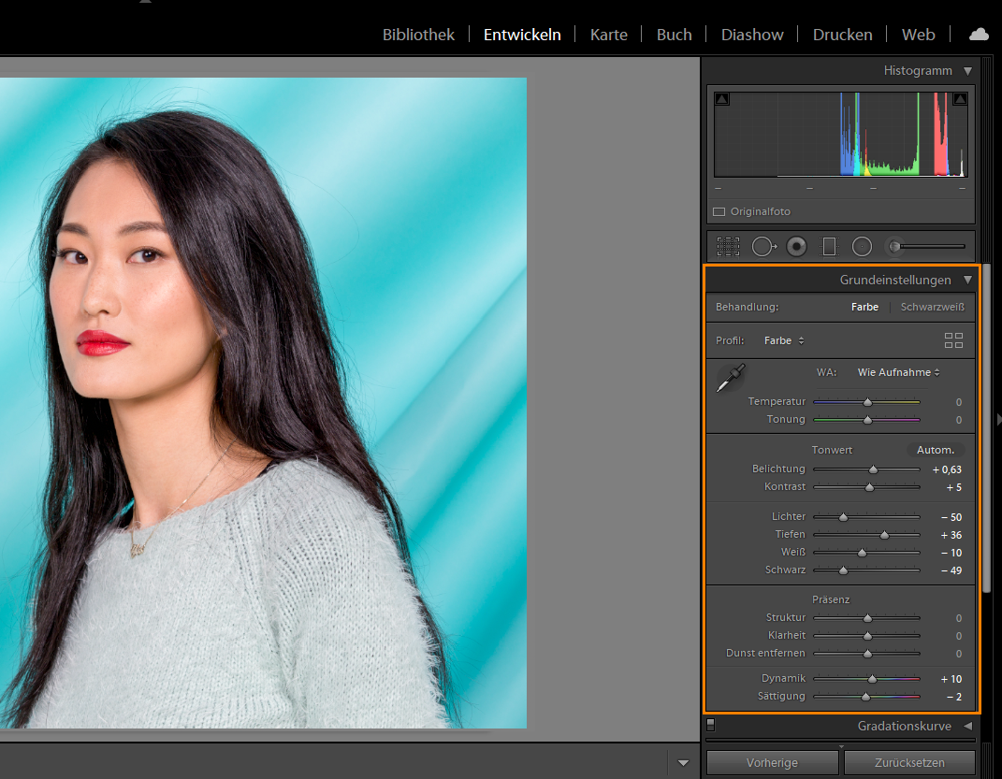Toggle highlight clipping indicator in histogram
1002x779 pixels.
pos(960,99)
